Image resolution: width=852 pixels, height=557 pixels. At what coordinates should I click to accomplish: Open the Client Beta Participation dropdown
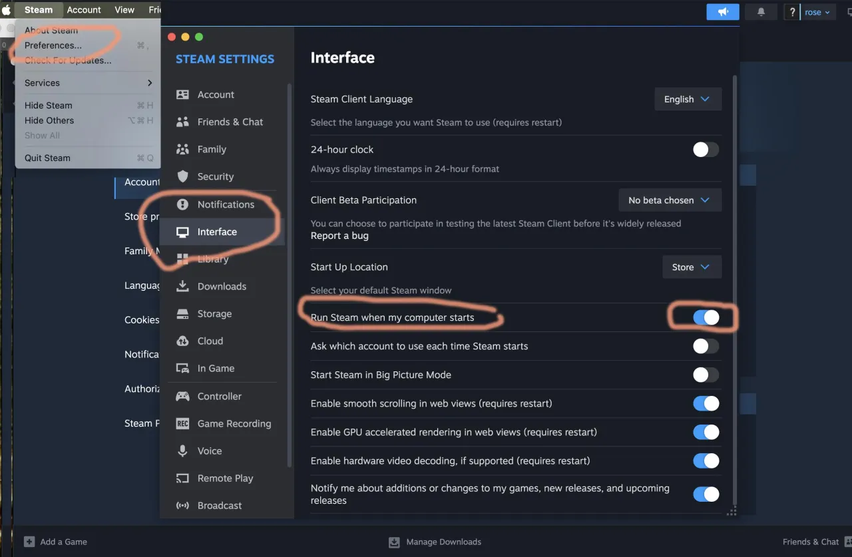click(670, 200)
